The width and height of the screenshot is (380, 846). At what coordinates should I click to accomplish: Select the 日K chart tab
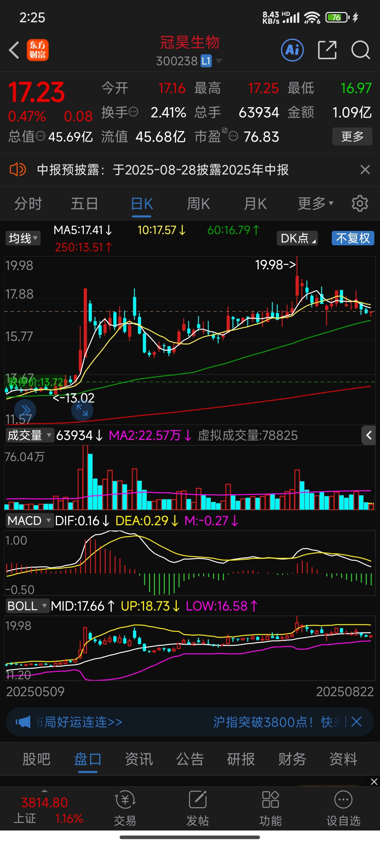pyautogui.click(x=142, y=203)
